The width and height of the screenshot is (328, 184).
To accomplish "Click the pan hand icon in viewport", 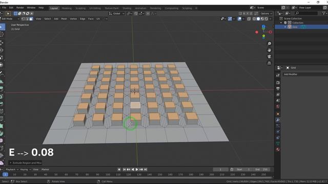I will point(269,50).
